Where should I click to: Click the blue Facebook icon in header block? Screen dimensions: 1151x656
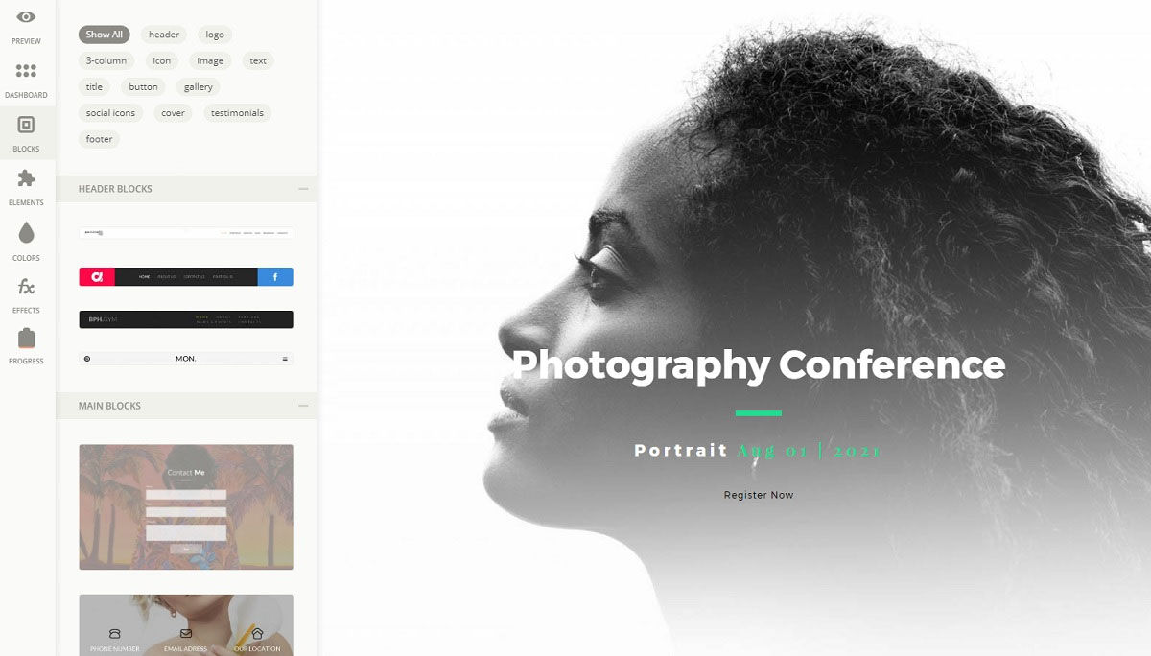coord(275,277)
